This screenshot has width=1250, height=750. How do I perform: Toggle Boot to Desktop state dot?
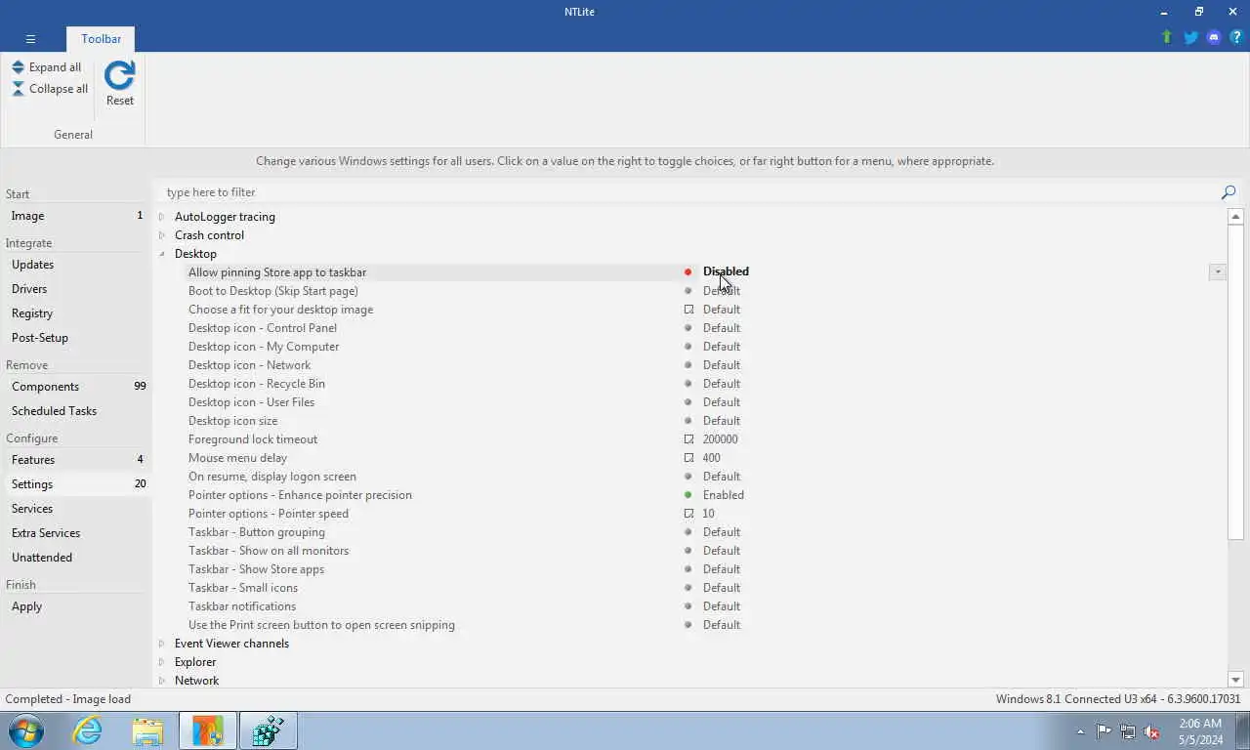tap(688, 291)
